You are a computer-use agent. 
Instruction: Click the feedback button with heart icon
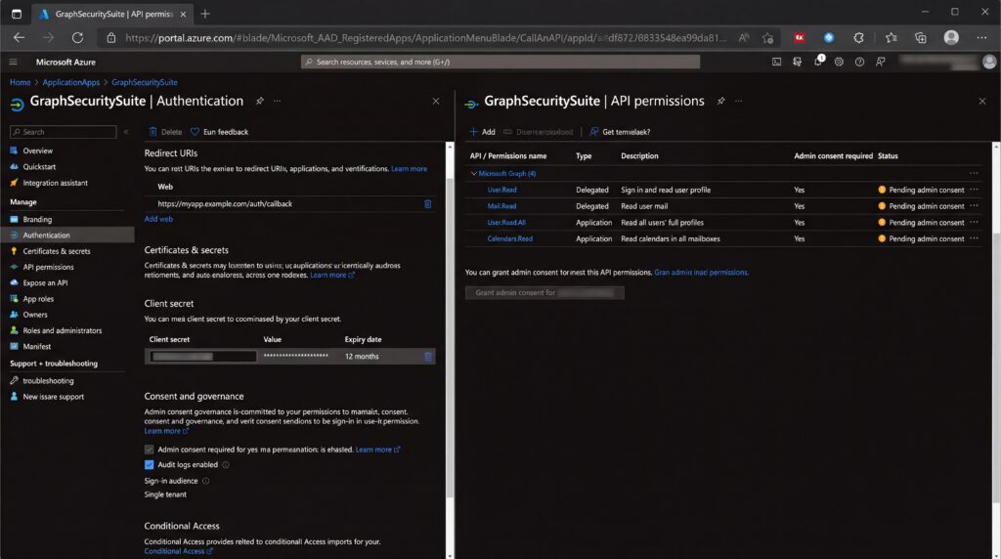click(x=220, y=132)
